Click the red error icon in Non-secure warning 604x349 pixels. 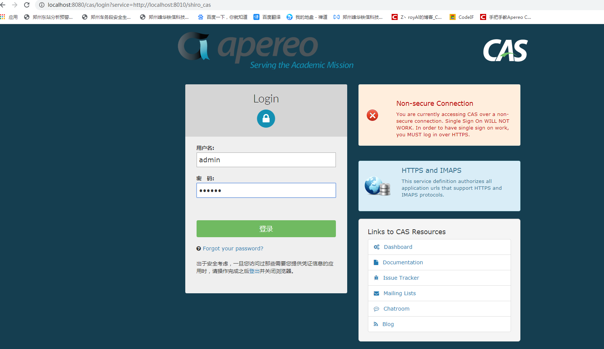tap(372, 115)
